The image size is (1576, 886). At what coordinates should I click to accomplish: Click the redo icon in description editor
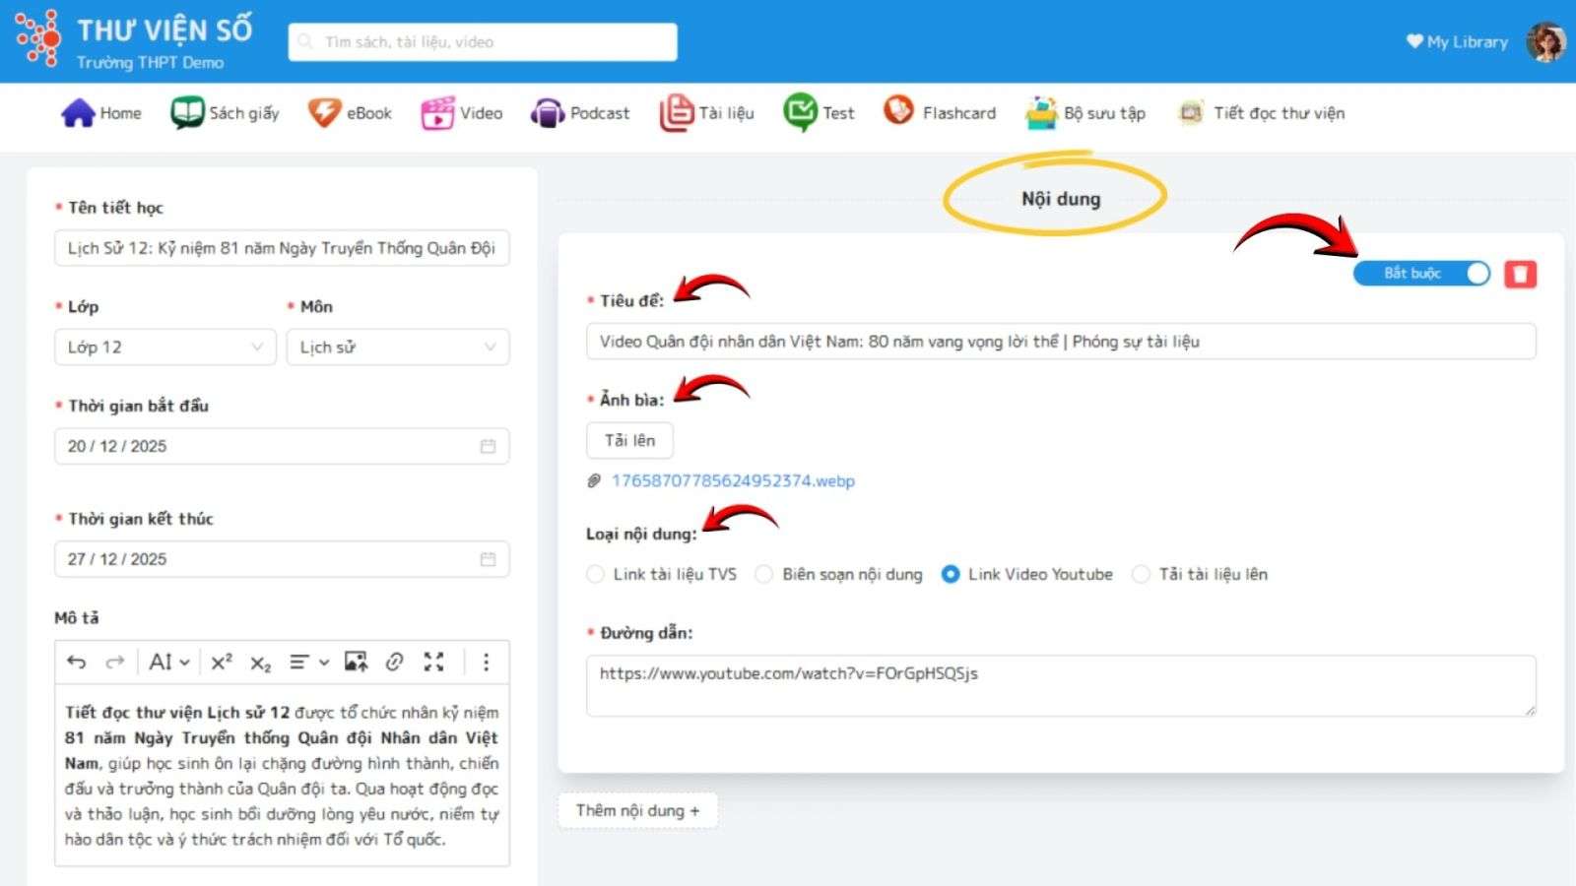[115, 663]
